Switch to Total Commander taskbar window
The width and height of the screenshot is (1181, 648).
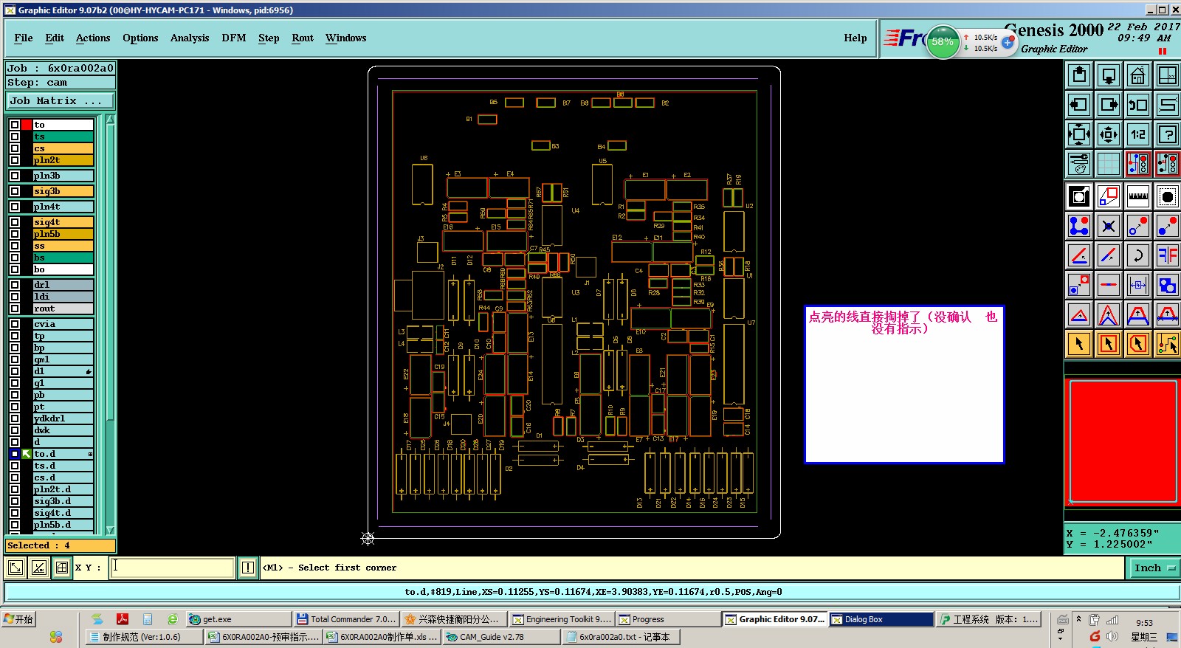347,619
